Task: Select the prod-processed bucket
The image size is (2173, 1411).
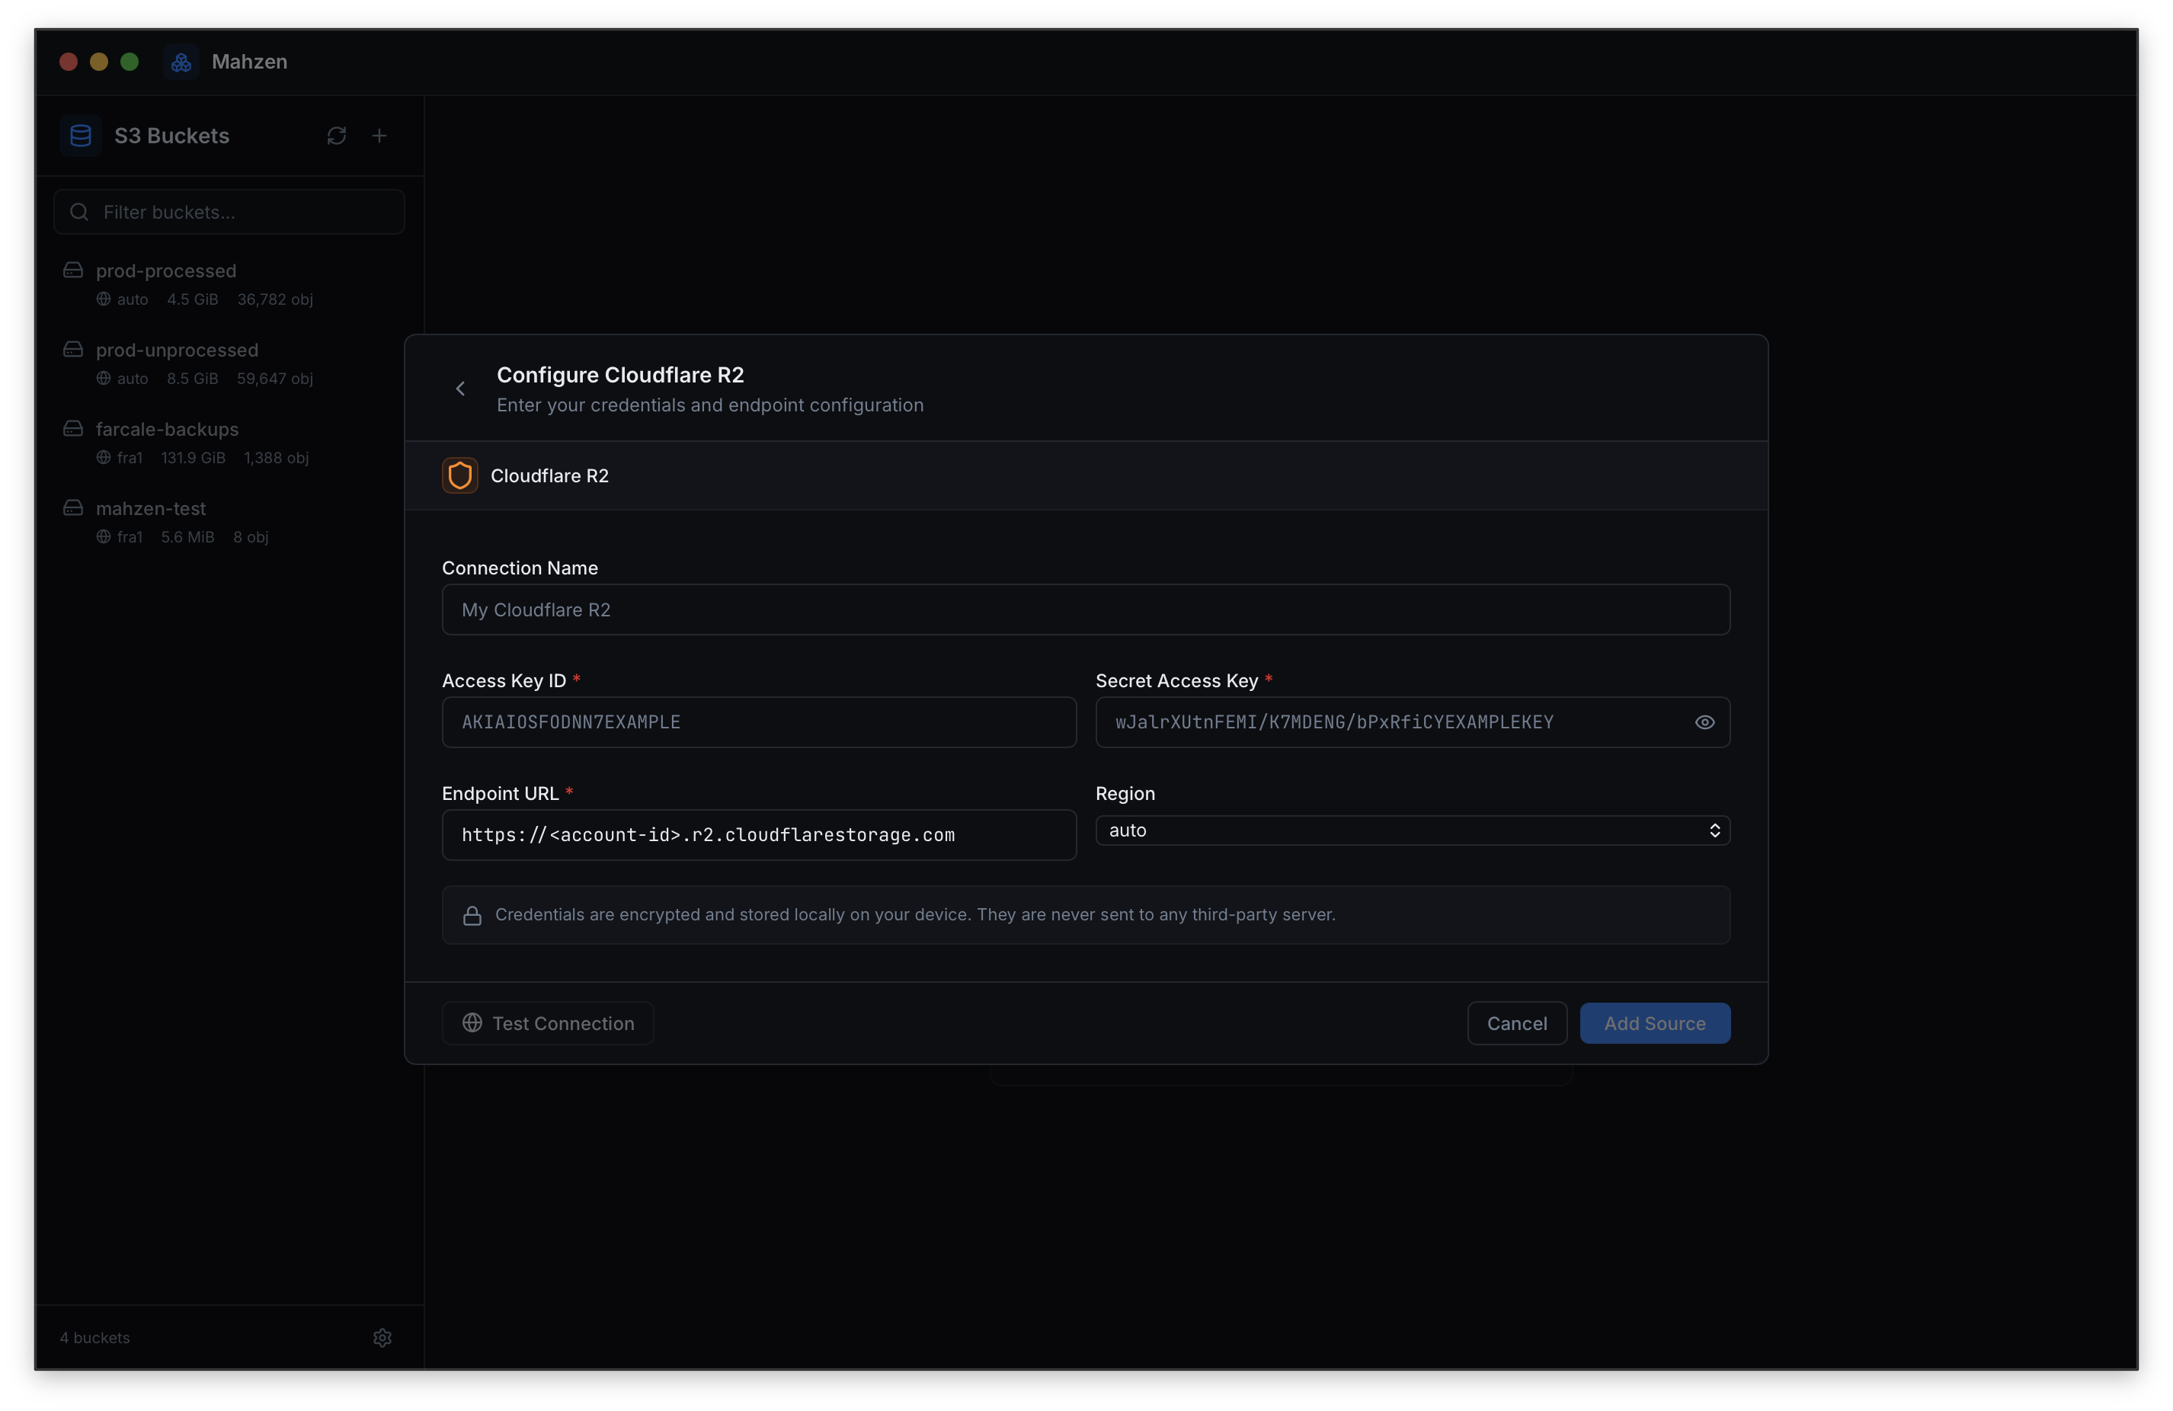Action: [x=165, y=271]
